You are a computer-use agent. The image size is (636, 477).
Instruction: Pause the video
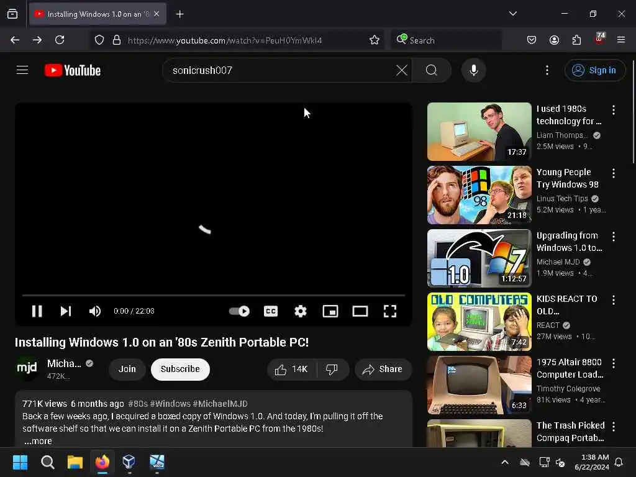pyautogui.click(x=37, y=311)
